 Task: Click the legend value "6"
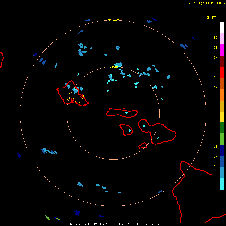pos(217,176)
